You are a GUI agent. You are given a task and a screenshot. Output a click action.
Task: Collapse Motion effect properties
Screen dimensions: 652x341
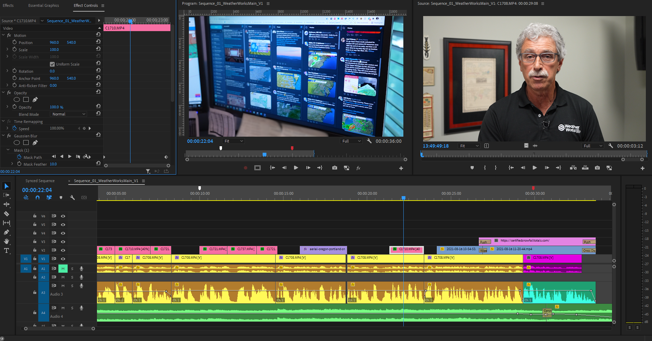point(3,35)
